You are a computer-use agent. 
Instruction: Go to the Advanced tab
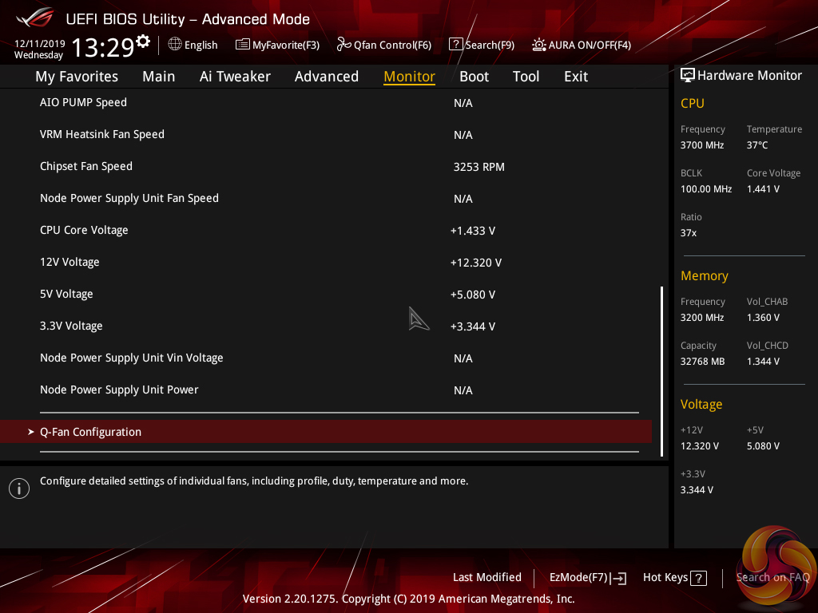point(327,77)
